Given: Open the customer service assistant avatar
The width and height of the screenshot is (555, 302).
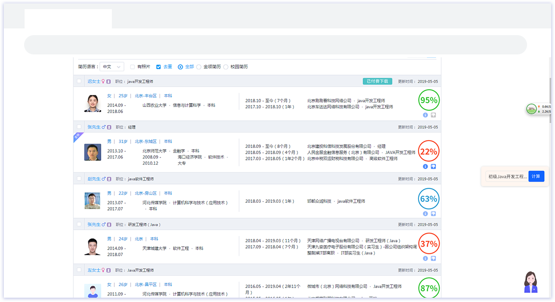Looking at the screenshot, I should [530, 282].
